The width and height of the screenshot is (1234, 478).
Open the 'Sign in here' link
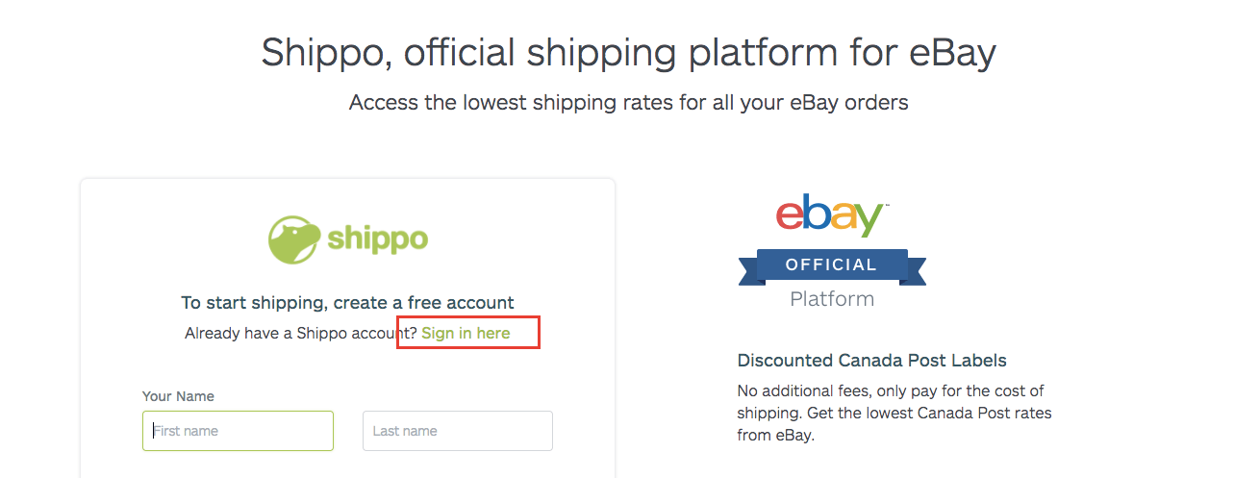pos(466,333)
